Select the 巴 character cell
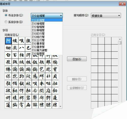 pos(28,48)
